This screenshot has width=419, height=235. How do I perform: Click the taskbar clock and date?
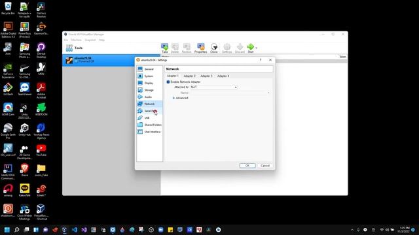(x=403, y=230)
